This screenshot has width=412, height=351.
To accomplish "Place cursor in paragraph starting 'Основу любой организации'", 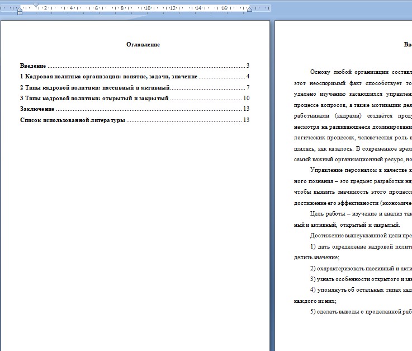I will 358,72.
